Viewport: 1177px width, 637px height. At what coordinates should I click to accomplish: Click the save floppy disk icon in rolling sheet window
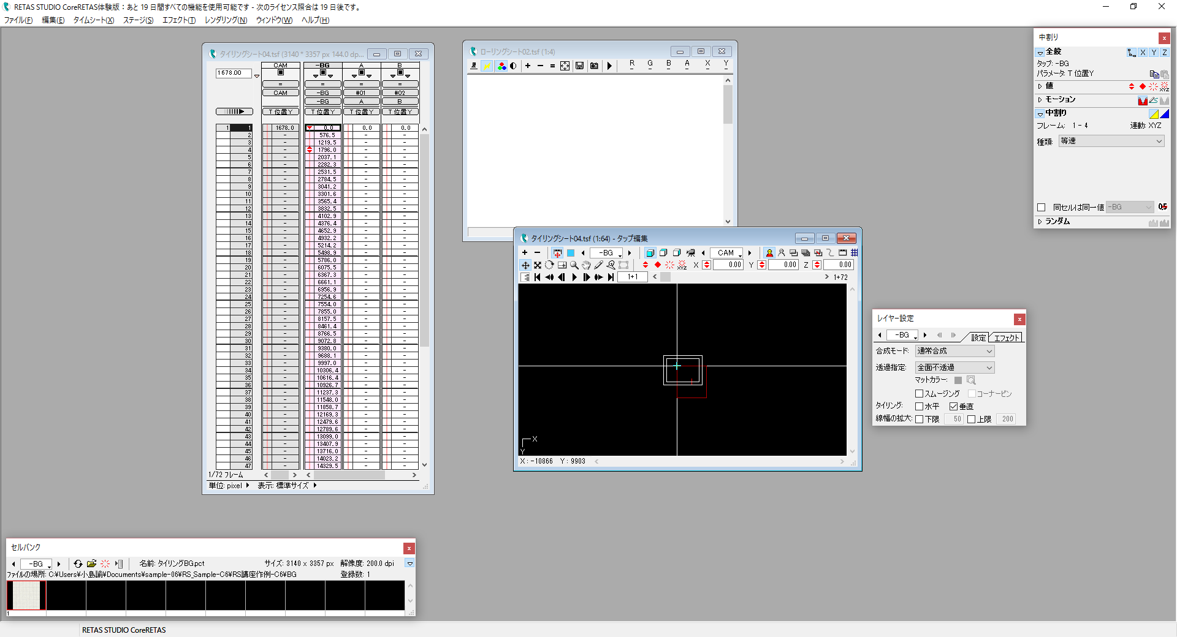[579, 66]
